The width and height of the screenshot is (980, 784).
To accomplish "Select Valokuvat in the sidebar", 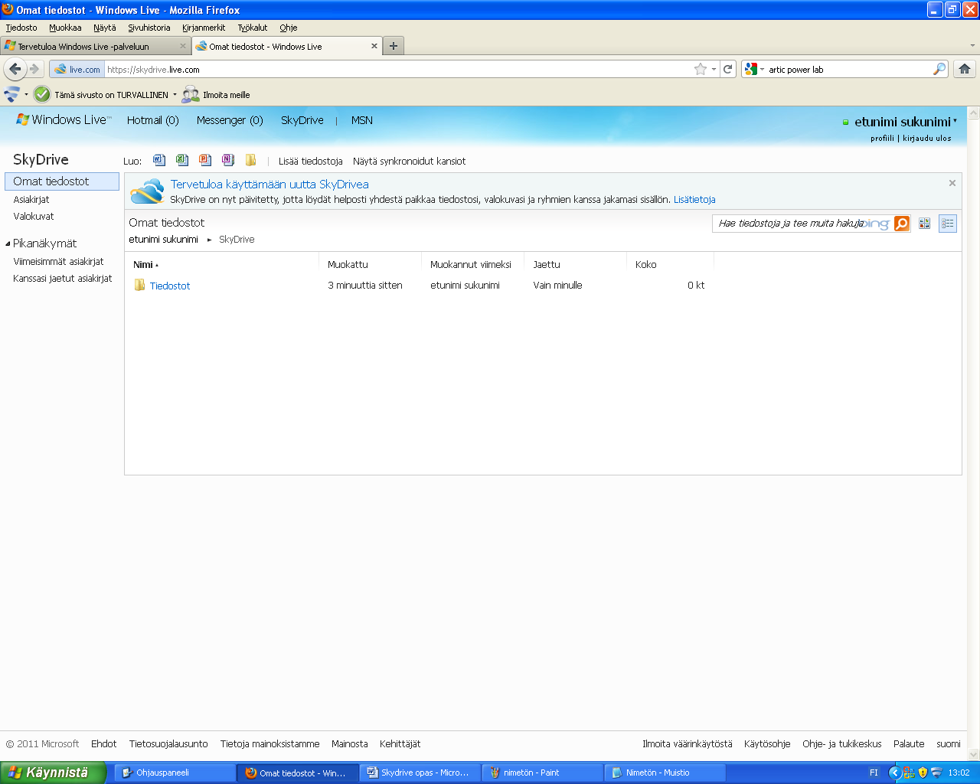I will 34,217.
